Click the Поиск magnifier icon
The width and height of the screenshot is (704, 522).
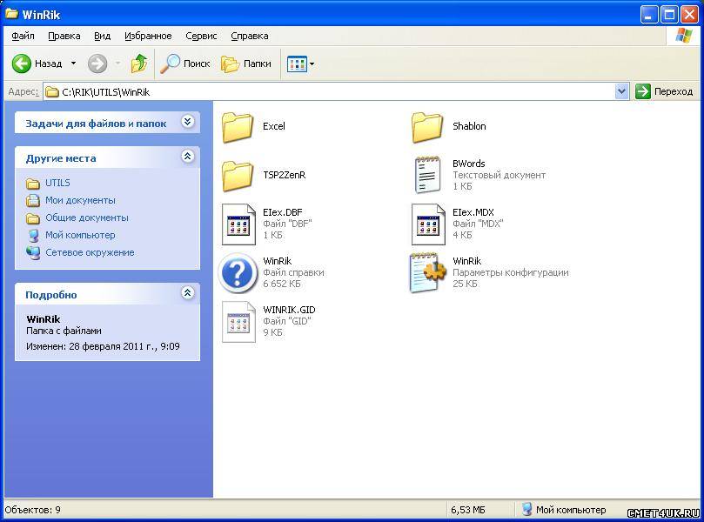(171, 64)
